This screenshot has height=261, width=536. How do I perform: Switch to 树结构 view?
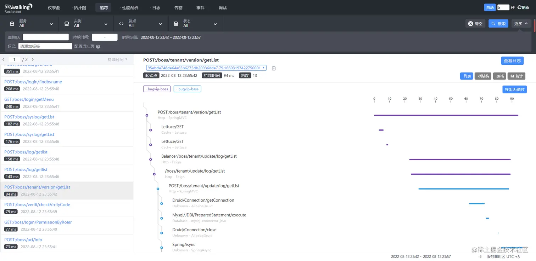point(483,76)
